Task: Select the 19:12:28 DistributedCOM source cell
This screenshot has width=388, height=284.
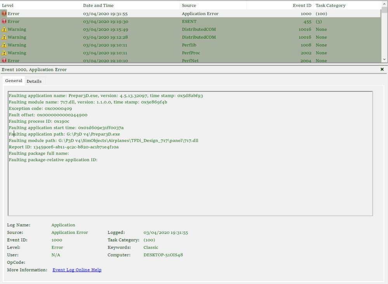Action: 199,37
